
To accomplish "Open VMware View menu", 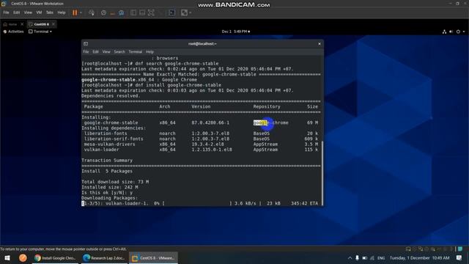I will [x=28, y=12].
